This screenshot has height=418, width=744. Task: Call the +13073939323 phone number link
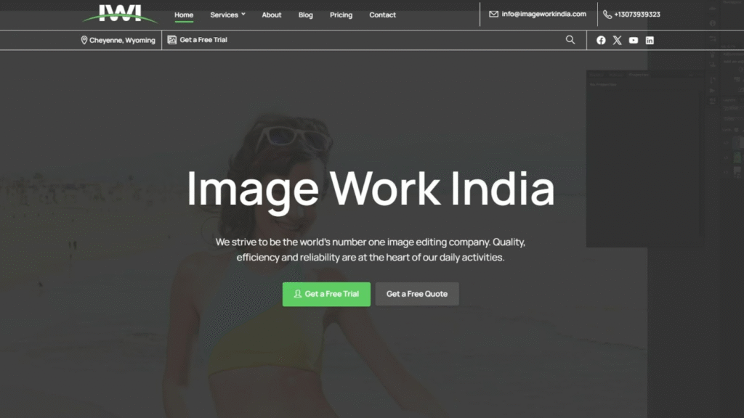click(x=636, y=15)
